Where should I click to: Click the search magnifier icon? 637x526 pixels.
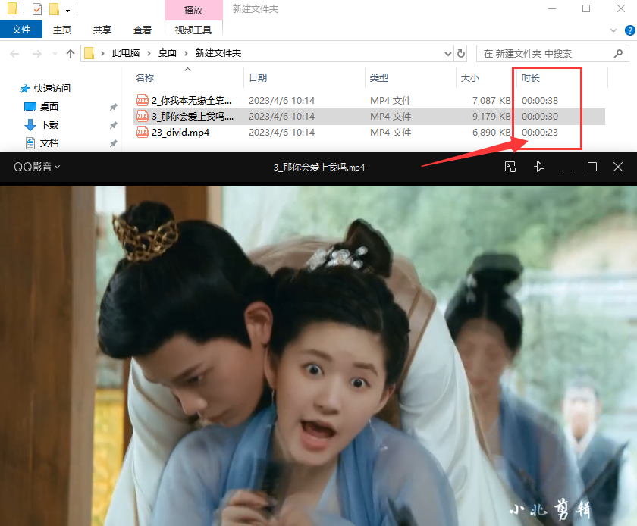pyautogui.click(x=618, y=53)
